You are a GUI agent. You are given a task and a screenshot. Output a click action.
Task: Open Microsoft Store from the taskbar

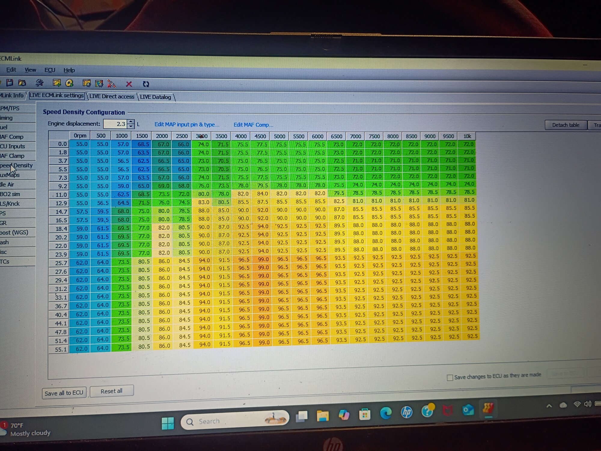[x=365, y=415]
